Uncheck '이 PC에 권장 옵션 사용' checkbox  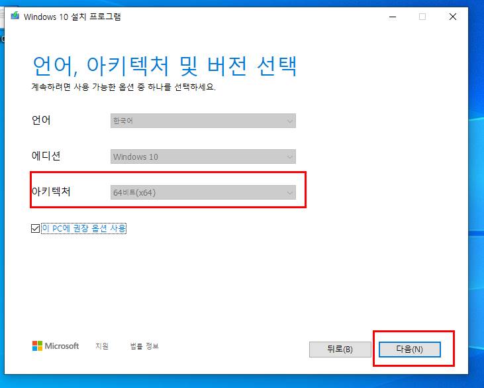point(35,228)
